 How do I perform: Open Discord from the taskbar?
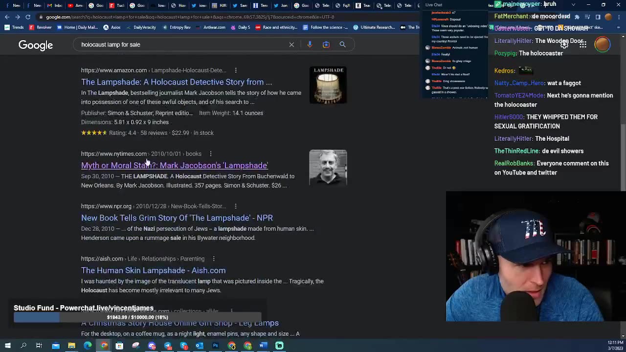(x=152, y=346)
